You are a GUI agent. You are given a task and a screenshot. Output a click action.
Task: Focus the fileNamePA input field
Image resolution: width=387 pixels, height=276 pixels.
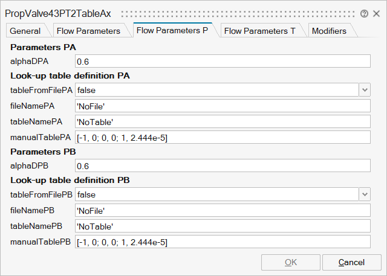(222, 106)
